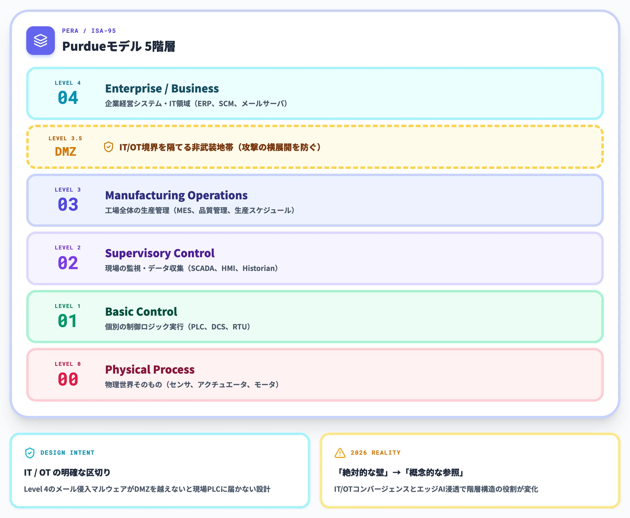Viewport: 630px width, 518px height.
Task: Click the Enterprise / Business title
Action: (x=162, y=88)
